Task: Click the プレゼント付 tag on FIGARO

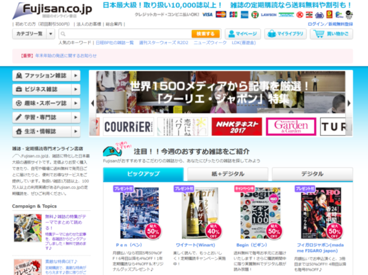Action: 305,189
